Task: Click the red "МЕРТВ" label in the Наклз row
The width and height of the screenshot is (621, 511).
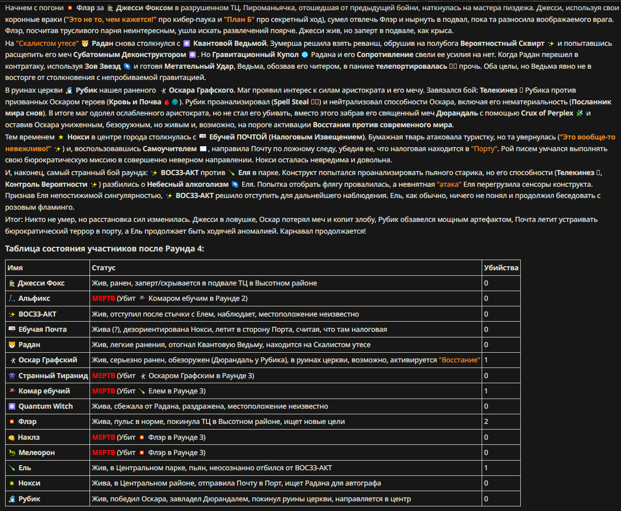Action: 103,437
